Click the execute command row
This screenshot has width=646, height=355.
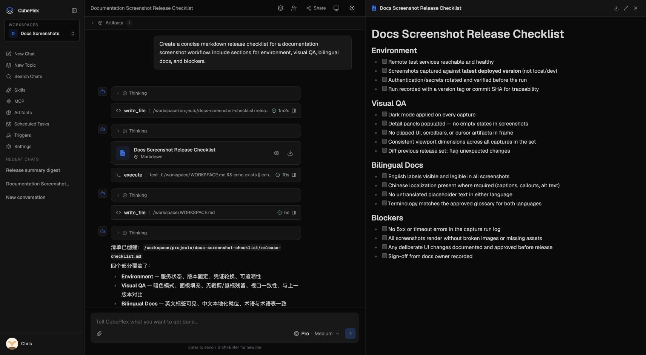206,175
